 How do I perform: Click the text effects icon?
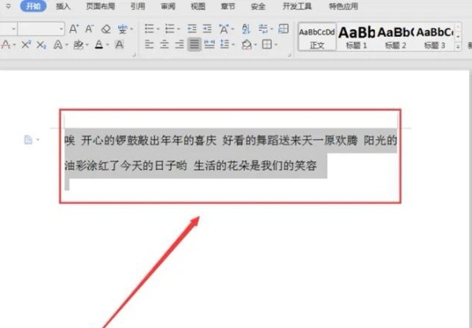58,45
